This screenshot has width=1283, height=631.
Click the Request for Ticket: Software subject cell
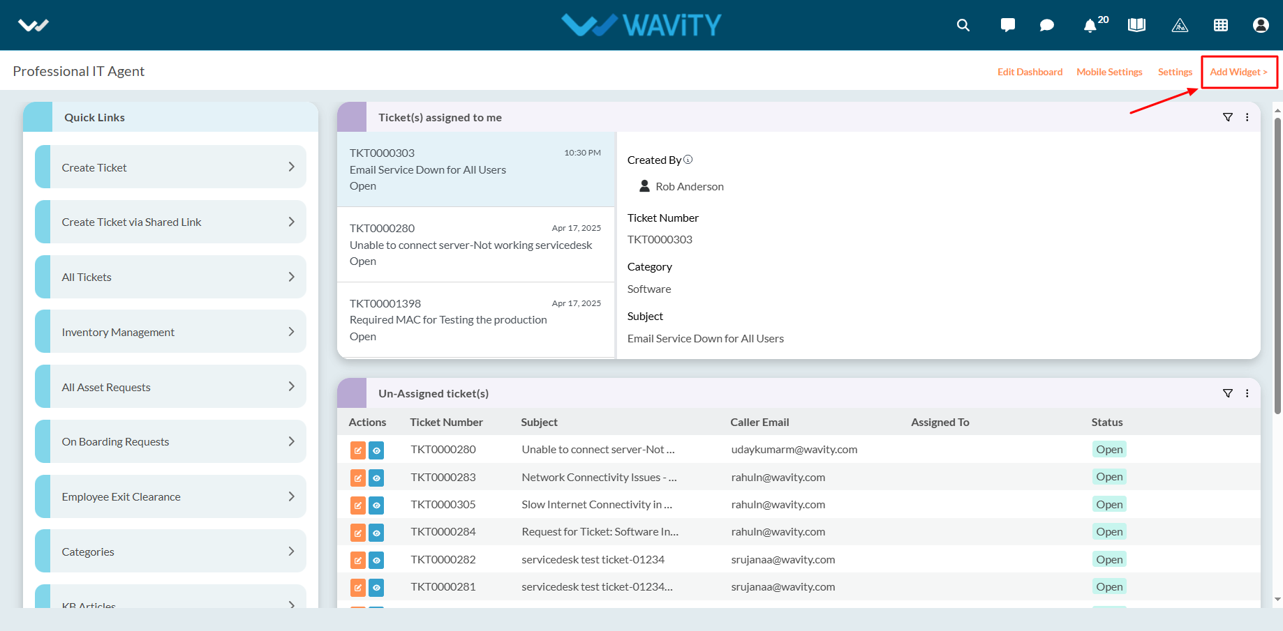pos(600,532)
